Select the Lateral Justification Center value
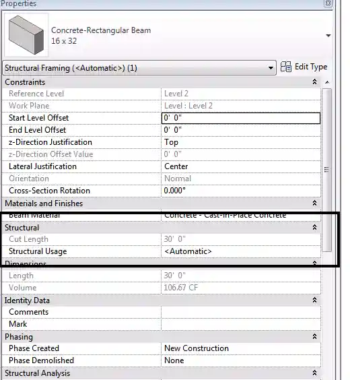Screen dimensions: 350x380 click(x=241, y=166)
